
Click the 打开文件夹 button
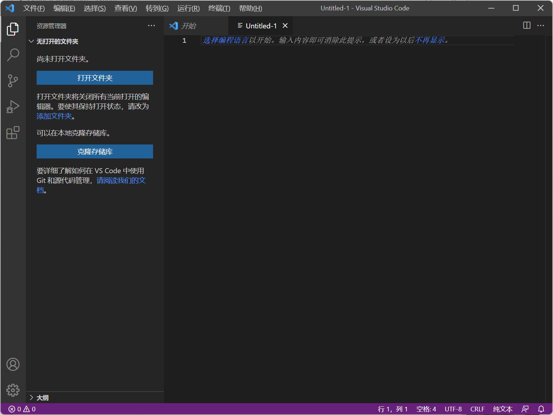point(95,78)
